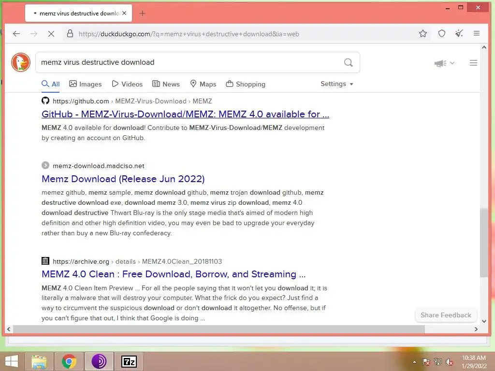Click the network tray icon
This screenshot has height=371, width=495.
point(438,362)
